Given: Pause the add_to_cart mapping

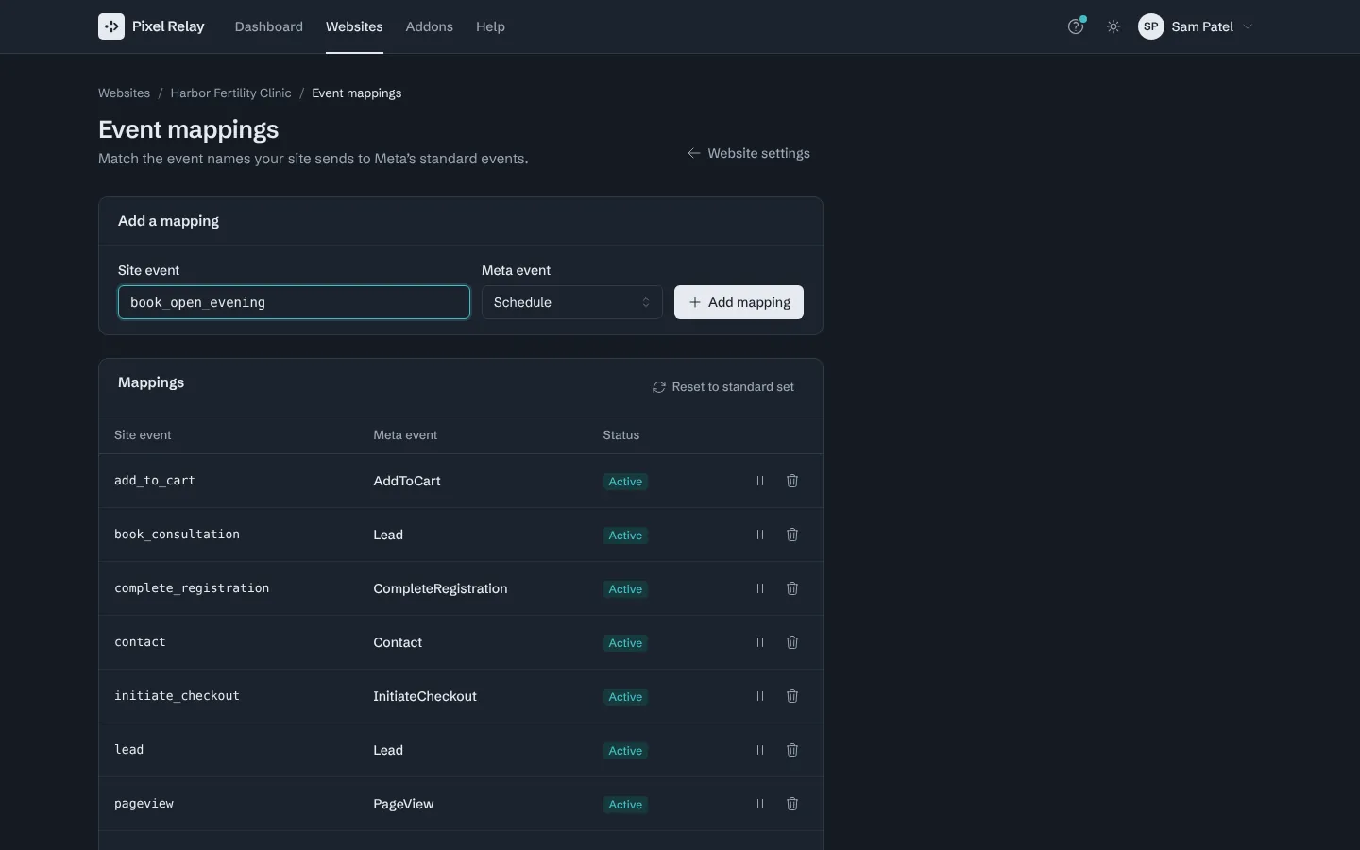Looking at the screenshot, I should (760, 481).
